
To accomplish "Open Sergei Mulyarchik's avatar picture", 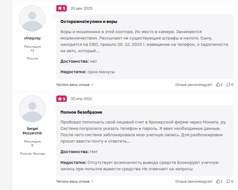I will 32,109.
